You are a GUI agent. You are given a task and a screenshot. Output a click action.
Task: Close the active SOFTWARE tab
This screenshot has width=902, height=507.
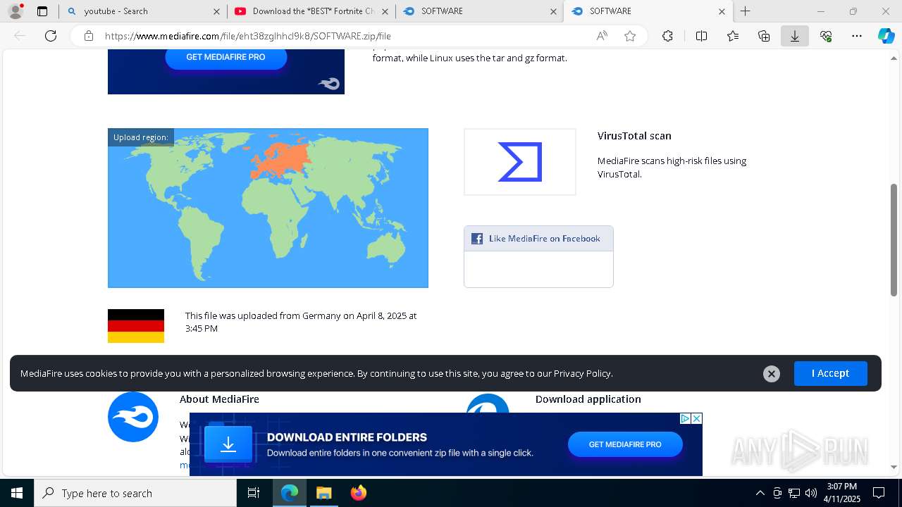(722, 11)
